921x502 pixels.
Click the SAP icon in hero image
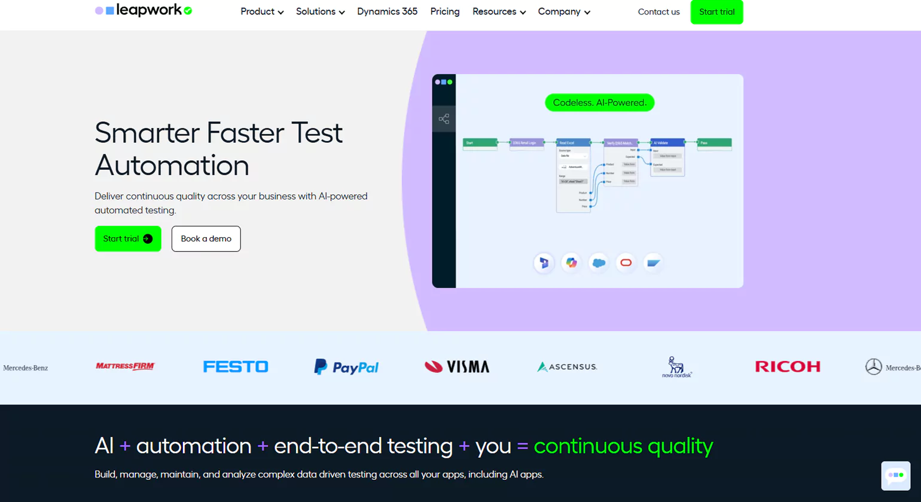tap(653, 263)
